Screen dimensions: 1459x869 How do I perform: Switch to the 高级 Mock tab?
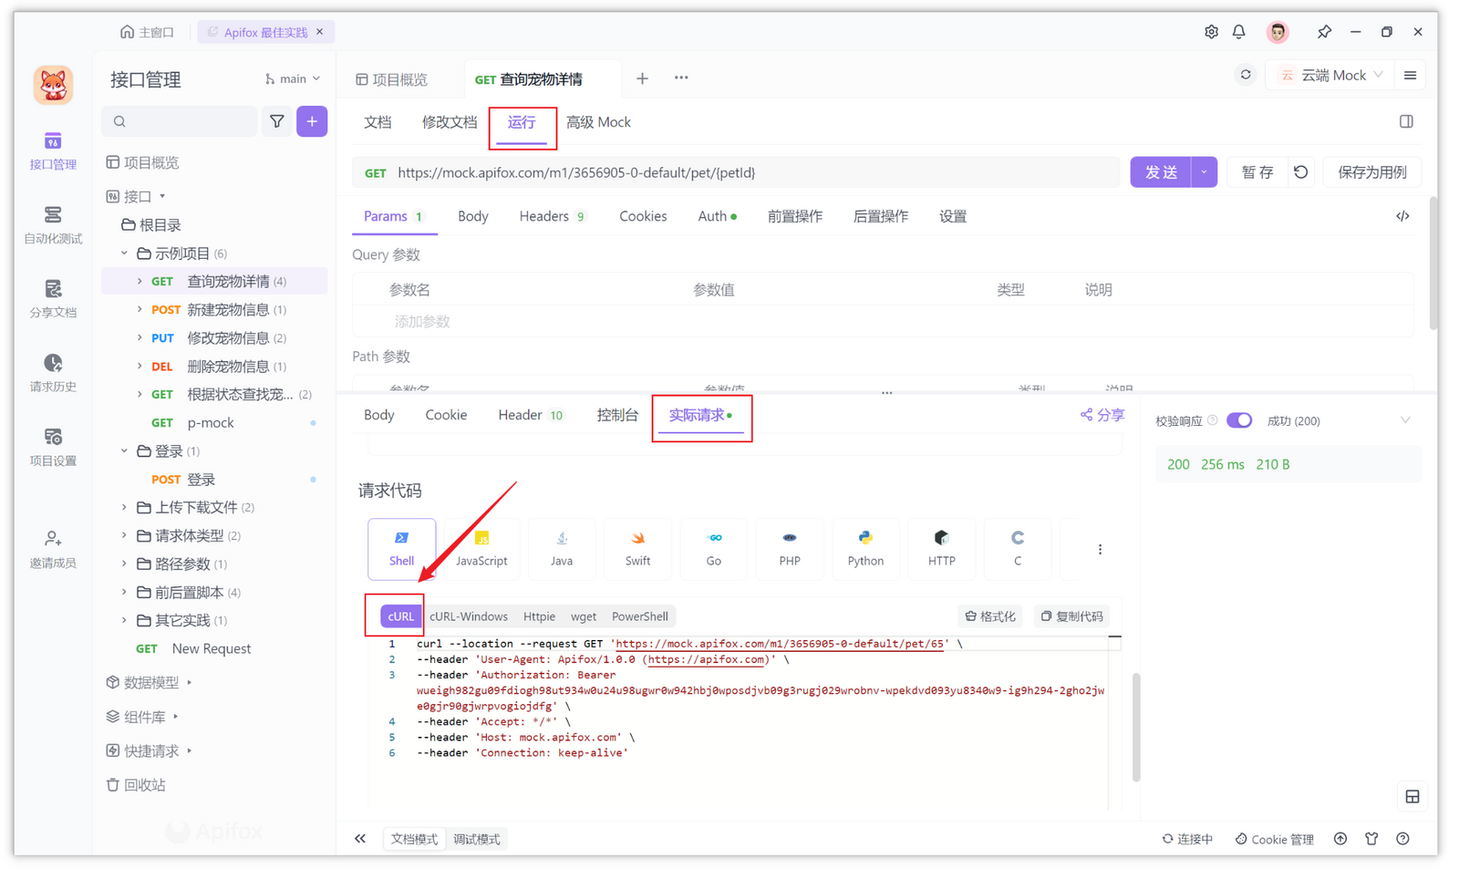(598, 121)
